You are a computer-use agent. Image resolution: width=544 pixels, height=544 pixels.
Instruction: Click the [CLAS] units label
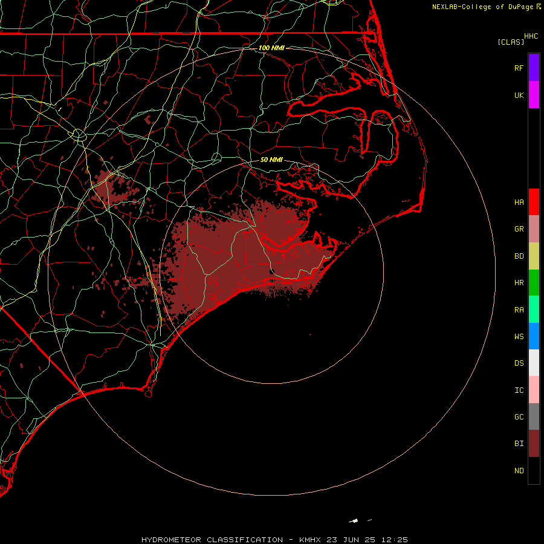[511, 42]
